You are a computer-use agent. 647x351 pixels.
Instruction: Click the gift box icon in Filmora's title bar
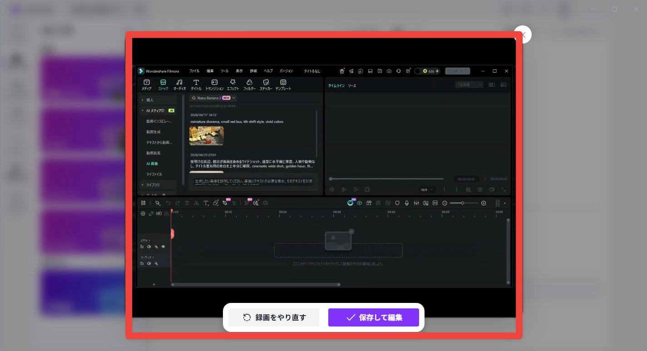pos(342,71)
